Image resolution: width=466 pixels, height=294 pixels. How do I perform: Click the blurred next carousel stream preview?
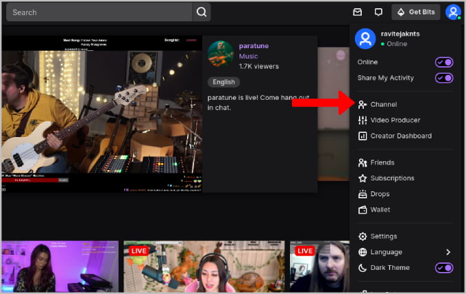click(x=333, y=114)
